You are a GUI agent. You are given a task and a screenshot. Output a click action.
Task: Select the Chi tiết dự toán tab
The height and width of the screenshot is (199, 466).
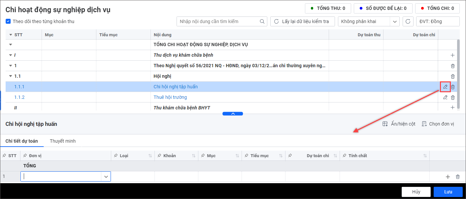22,141
